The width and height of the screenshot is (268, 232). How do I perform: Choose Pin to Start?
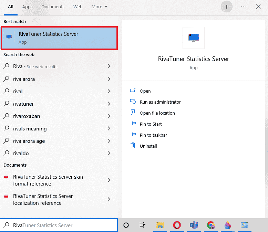pos(151,124)
